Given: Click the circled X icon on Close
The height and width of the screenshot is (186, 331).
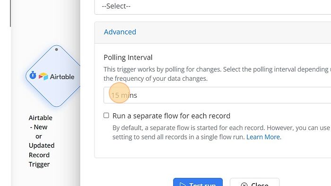Looking at the screenshot, I should click(244, 185).
